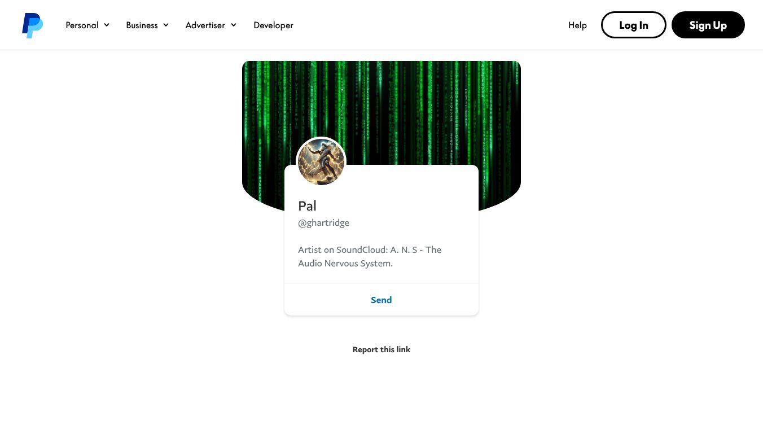The image size is (763, 429).
Task: Expand the Advertiser dropdown chevron
Action: 233,25
